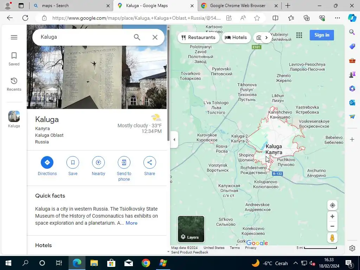
Task: Select the Kaluga thumbnail in sidebar
Action: [x=14, y=119]
